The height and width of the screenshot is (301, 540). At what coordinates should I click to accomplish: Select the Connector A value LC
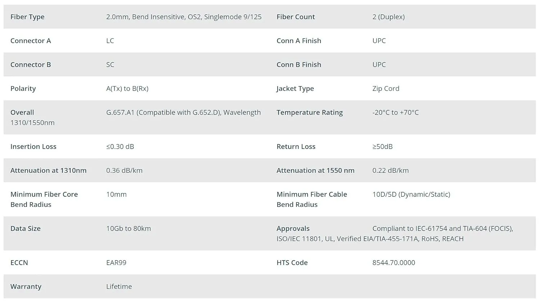110,41
